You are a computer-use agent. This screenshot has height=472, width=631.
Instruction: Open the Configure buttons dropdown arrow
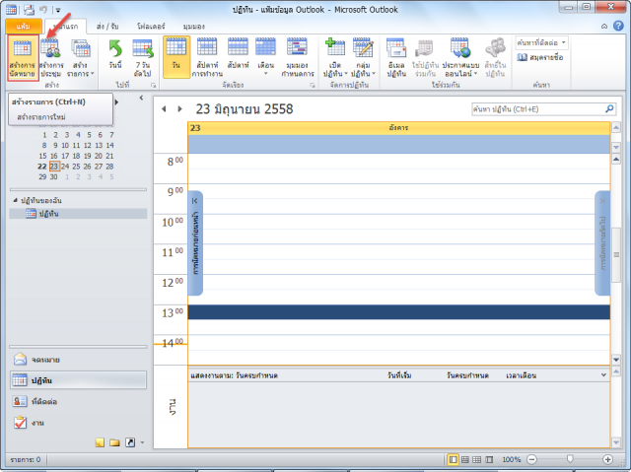tap(142, 442)
